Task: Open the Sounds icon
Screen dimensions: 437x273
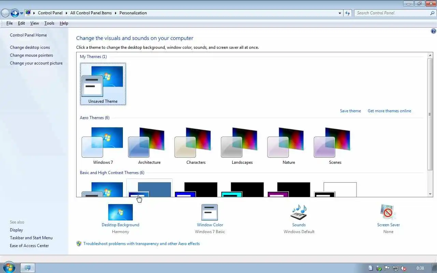Action: 299,212
